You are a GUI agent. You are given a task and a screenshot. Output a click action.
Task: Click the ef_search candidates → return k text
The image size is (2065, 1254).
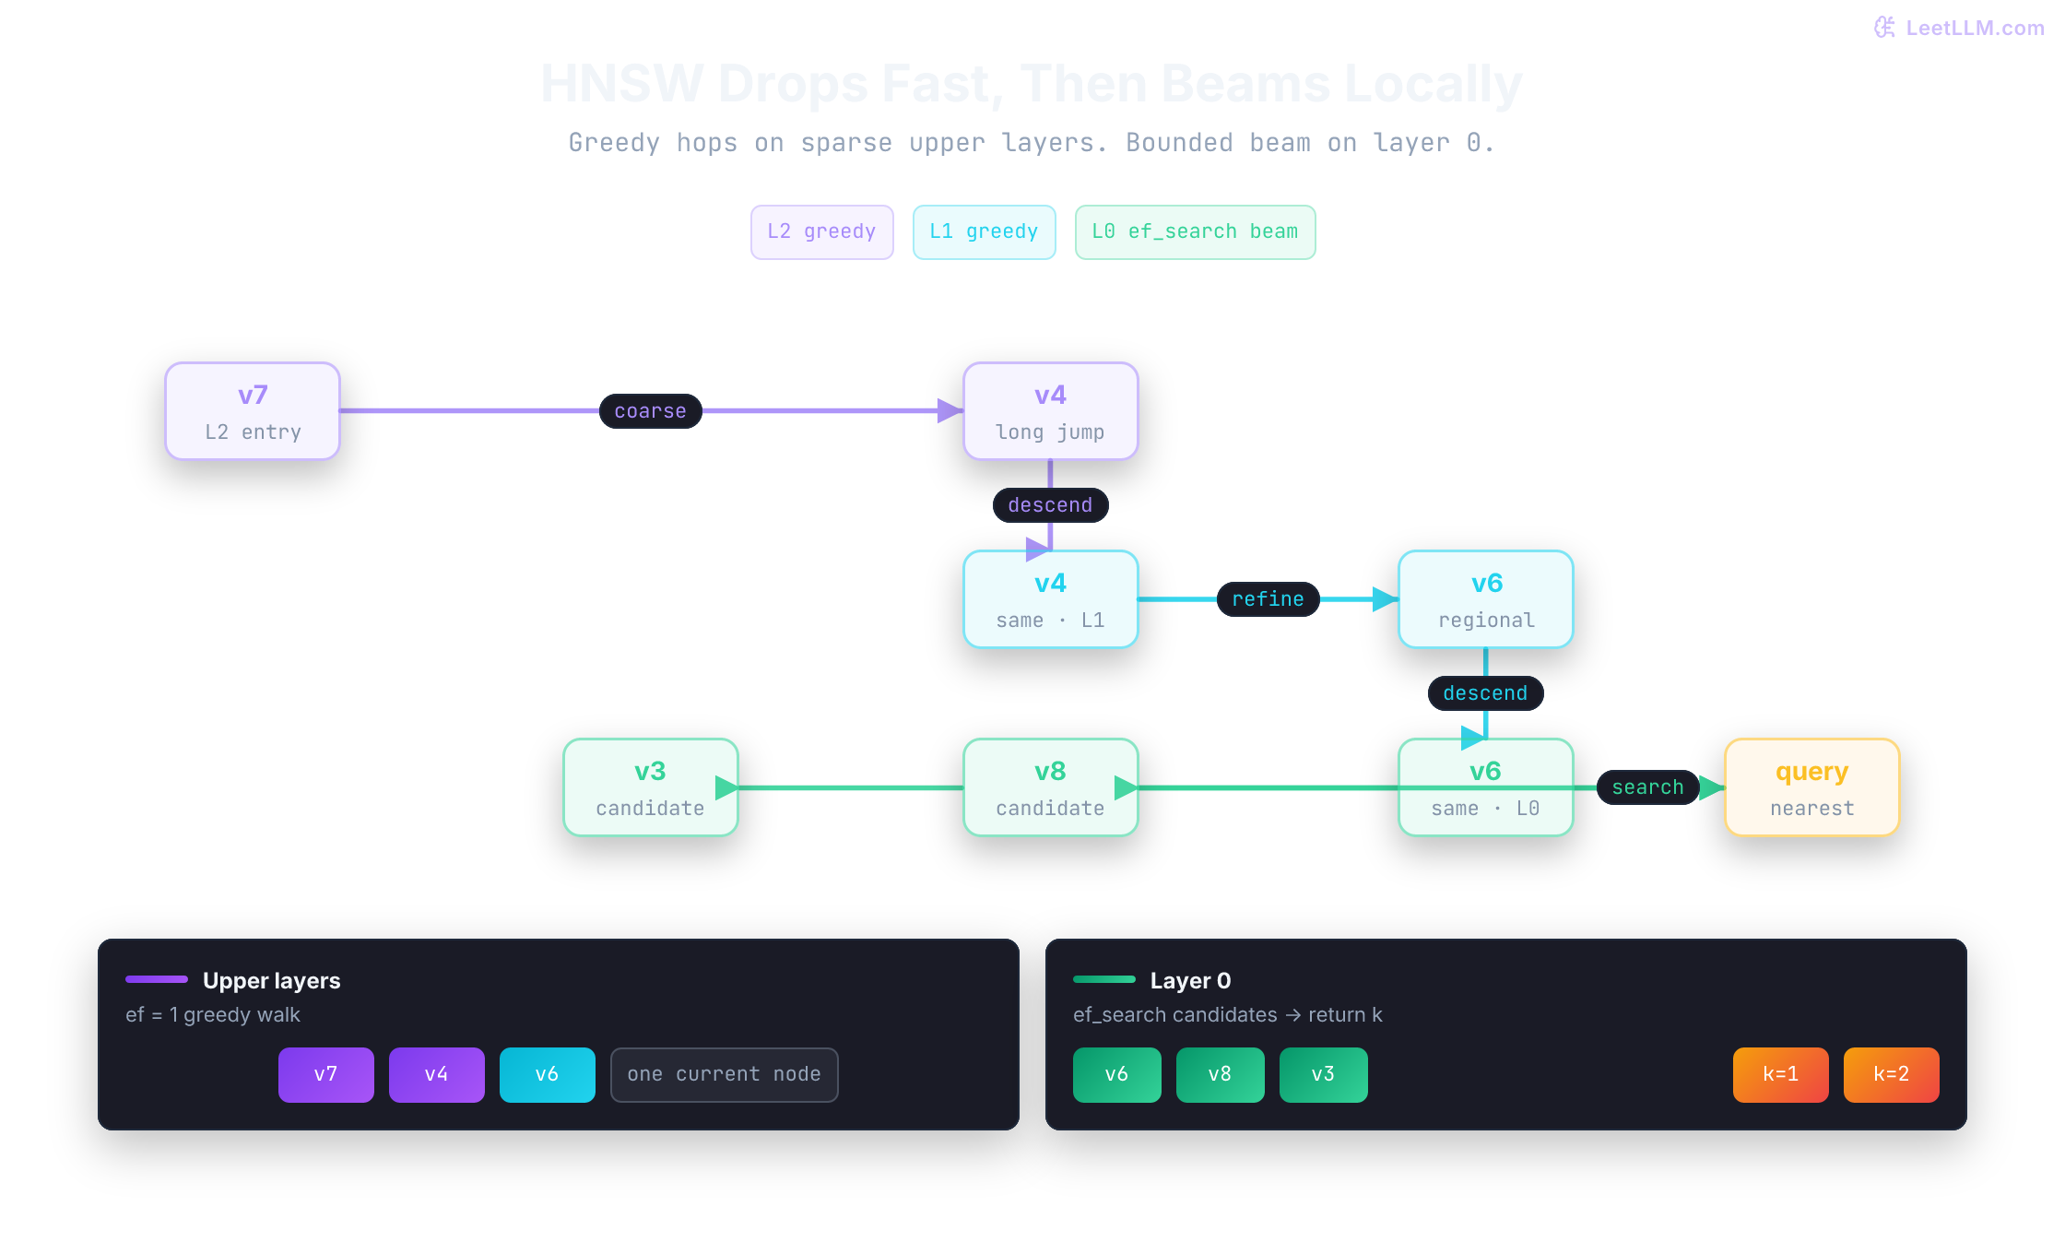(x=1227, y=1014)
